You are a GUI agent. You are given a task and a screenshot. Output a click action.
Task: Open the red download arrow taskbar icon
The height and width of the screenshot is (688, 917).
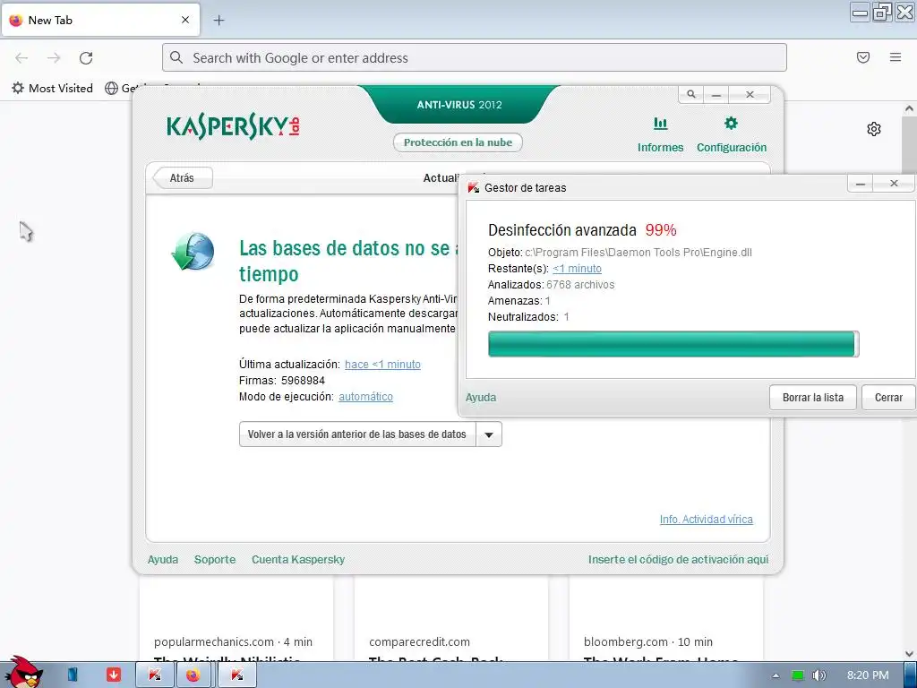[x=114, y=675]
